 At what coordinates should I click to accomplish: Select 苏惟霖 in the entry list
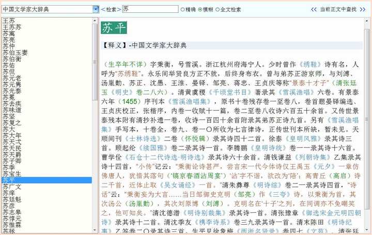pyautogui.click(x=12, y=225)
